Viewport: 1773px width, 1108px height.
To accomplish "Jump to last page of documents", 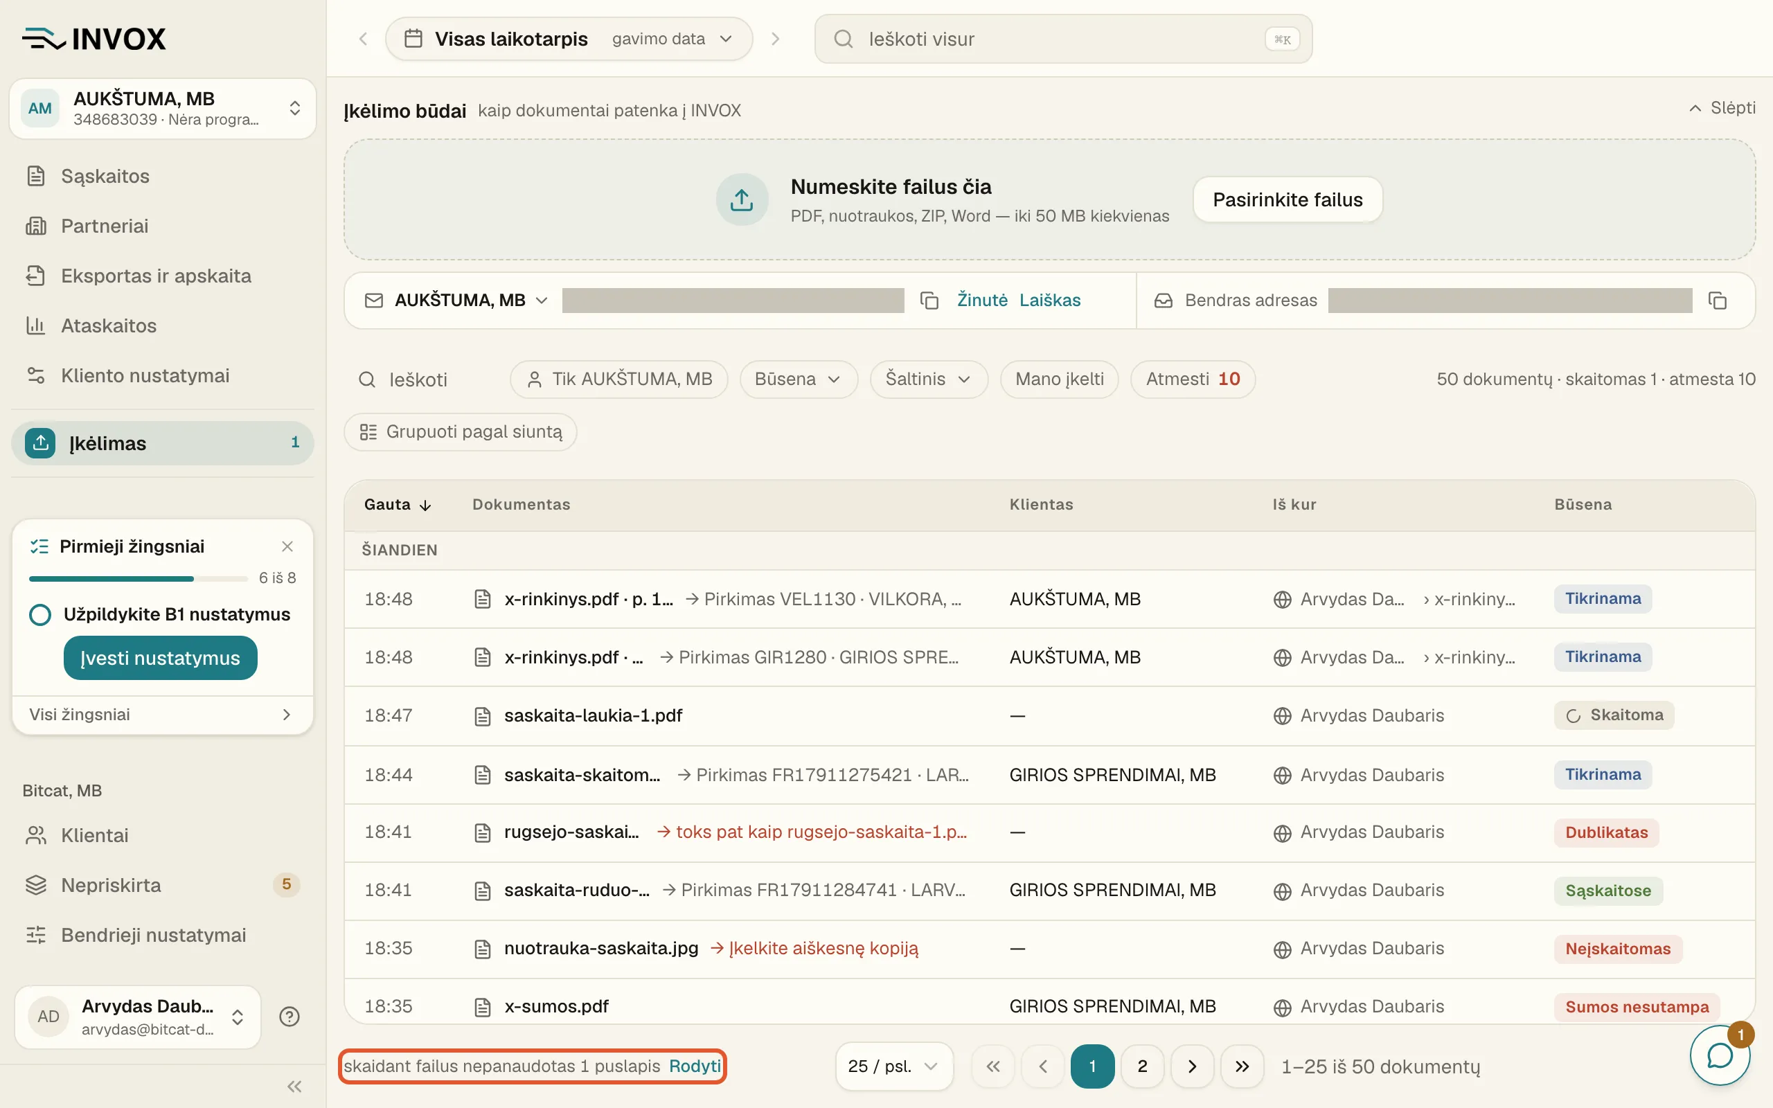I will [1242, 1066].
